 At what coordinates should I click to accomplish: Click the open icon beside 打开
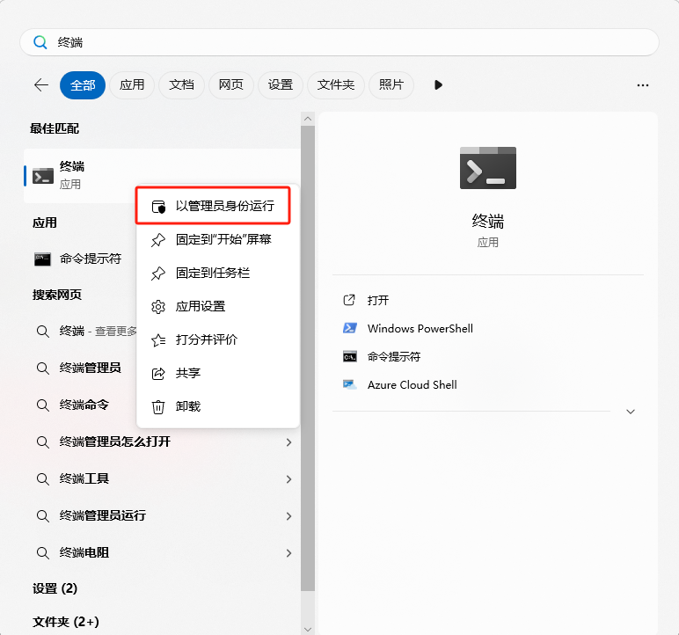(x=349, y=300)
